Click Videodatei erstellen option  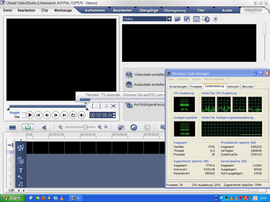145,75
